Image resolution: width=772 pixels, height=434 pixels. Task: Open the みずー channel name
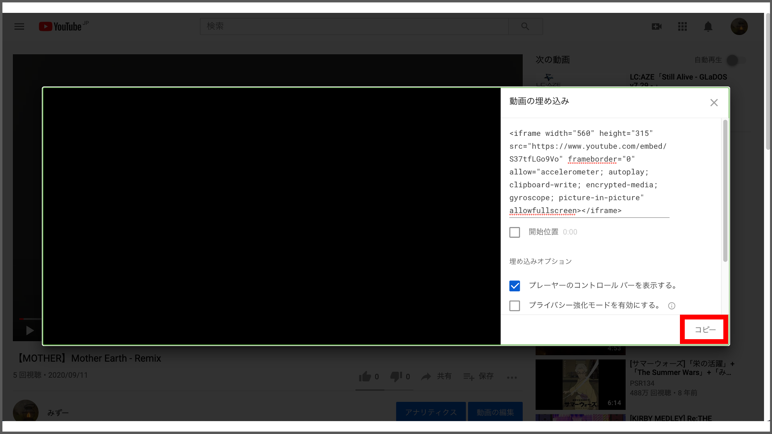pos(58,413)
